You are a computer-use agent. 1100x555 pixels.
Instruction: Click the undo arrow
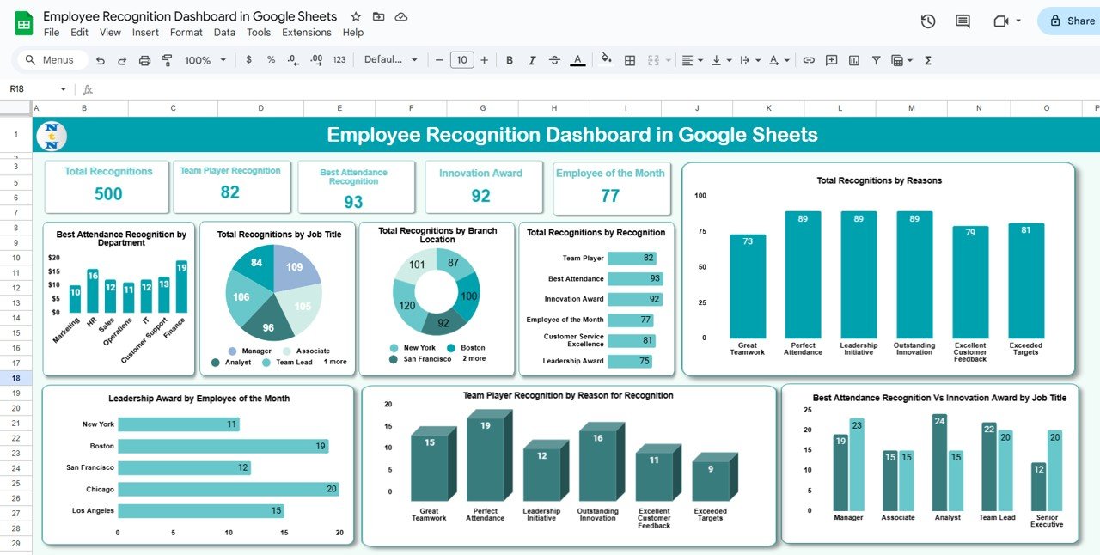[101, 60]
